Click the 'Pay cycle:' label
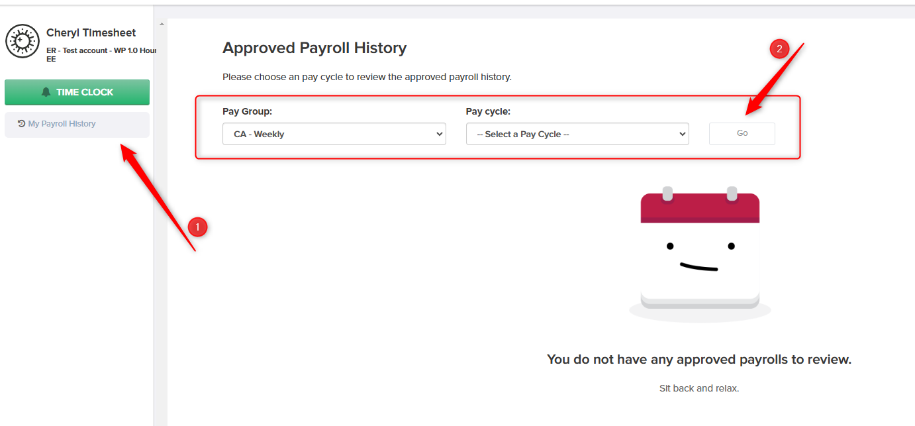915x426 pixels. point(488,111)
